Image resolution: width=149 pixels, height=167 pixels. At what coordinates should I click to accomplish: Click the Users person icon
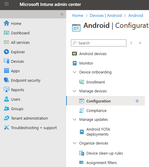click(7, 99)
